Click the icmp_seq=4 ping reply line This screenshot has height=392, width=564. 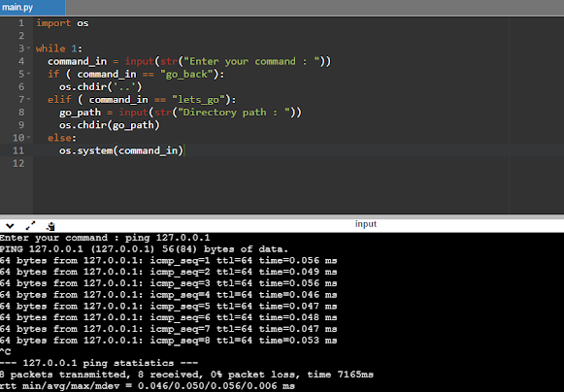pyautogui.click(x=168, y=295)
